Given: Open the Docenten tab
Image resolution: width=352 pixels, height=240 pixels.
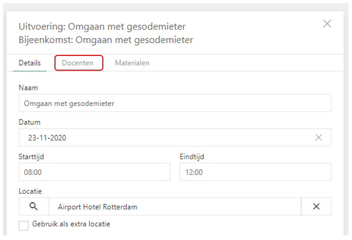Looking at the screenshot, I should click(x=78, y=63).
